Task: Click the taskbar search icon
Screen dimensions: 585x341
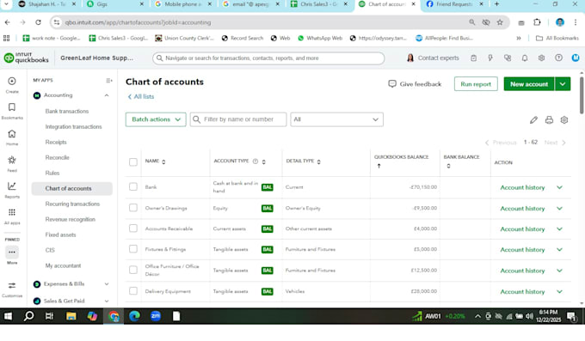Action: (x=28, y=316)
